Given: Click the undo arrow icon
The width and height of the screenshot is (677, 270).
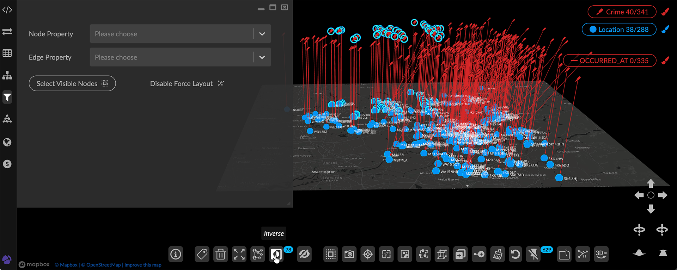Looking at the screenshot, I should point(515,254).
